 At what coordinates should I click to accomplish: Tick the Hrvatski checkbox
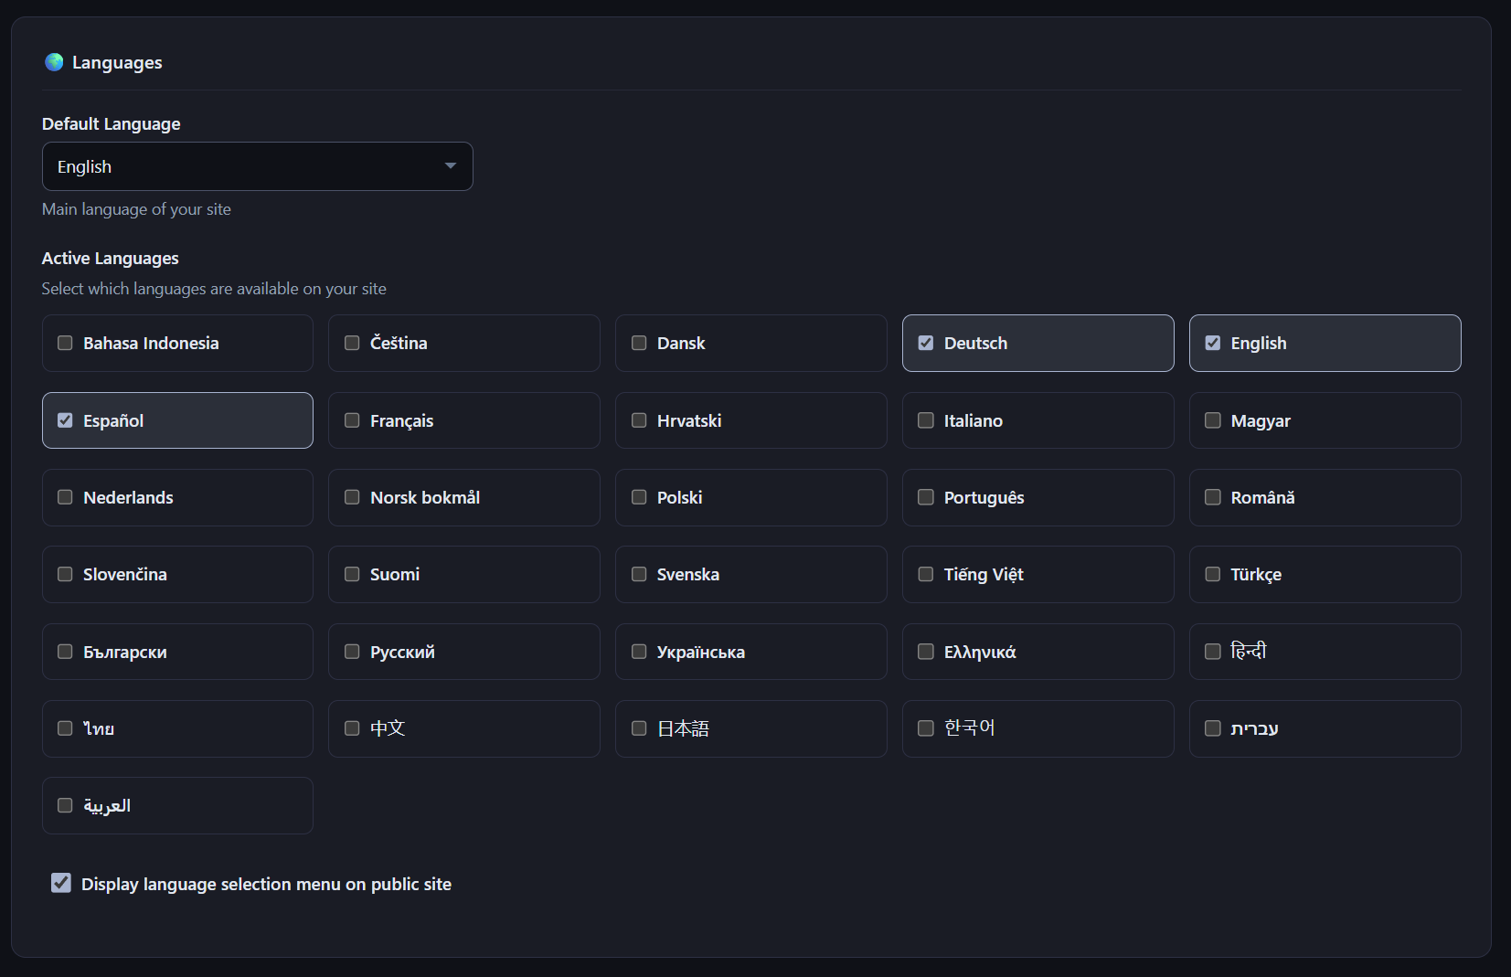tap(639, 420)
